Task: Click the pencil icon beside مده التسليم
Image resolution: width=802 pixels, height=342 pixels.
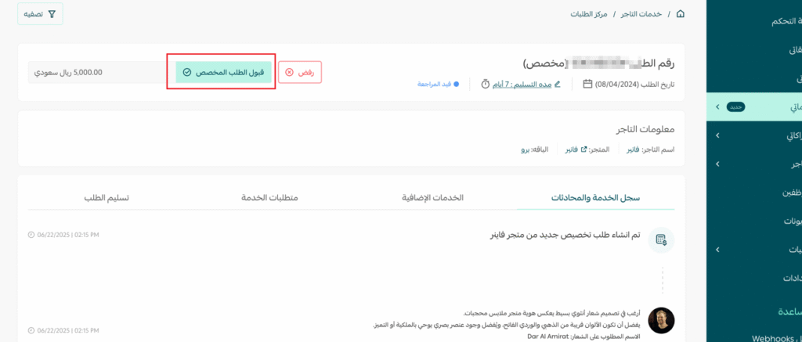Action: click(557, 84)
